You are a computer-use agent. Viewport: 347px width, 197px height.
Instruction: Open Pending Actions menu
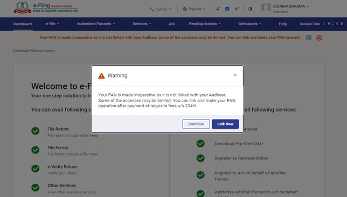(205, 24)
